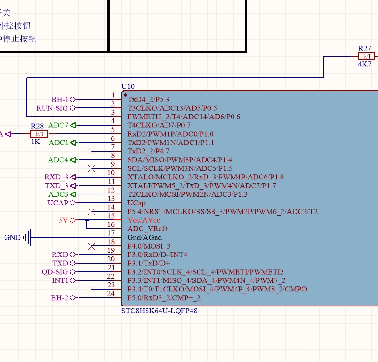Click the P3.4/T0/T1CLKO pin name
Viewport: 378px width, 362px height.
pyautogui.click(x=217, y=289)
